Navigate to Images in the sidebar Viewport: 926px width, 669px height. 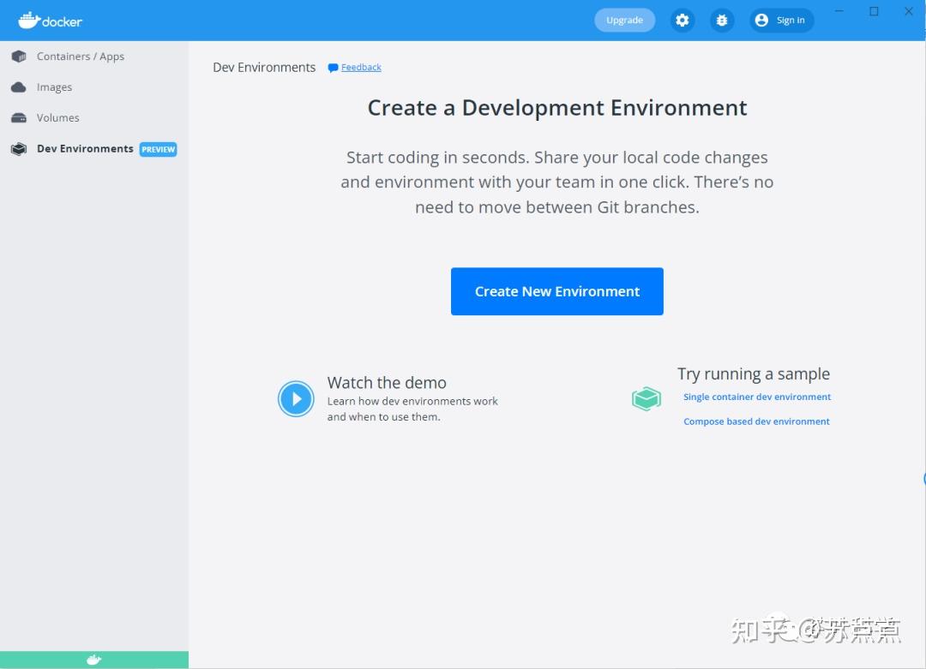pyautogui.click(x=56, y=87)
